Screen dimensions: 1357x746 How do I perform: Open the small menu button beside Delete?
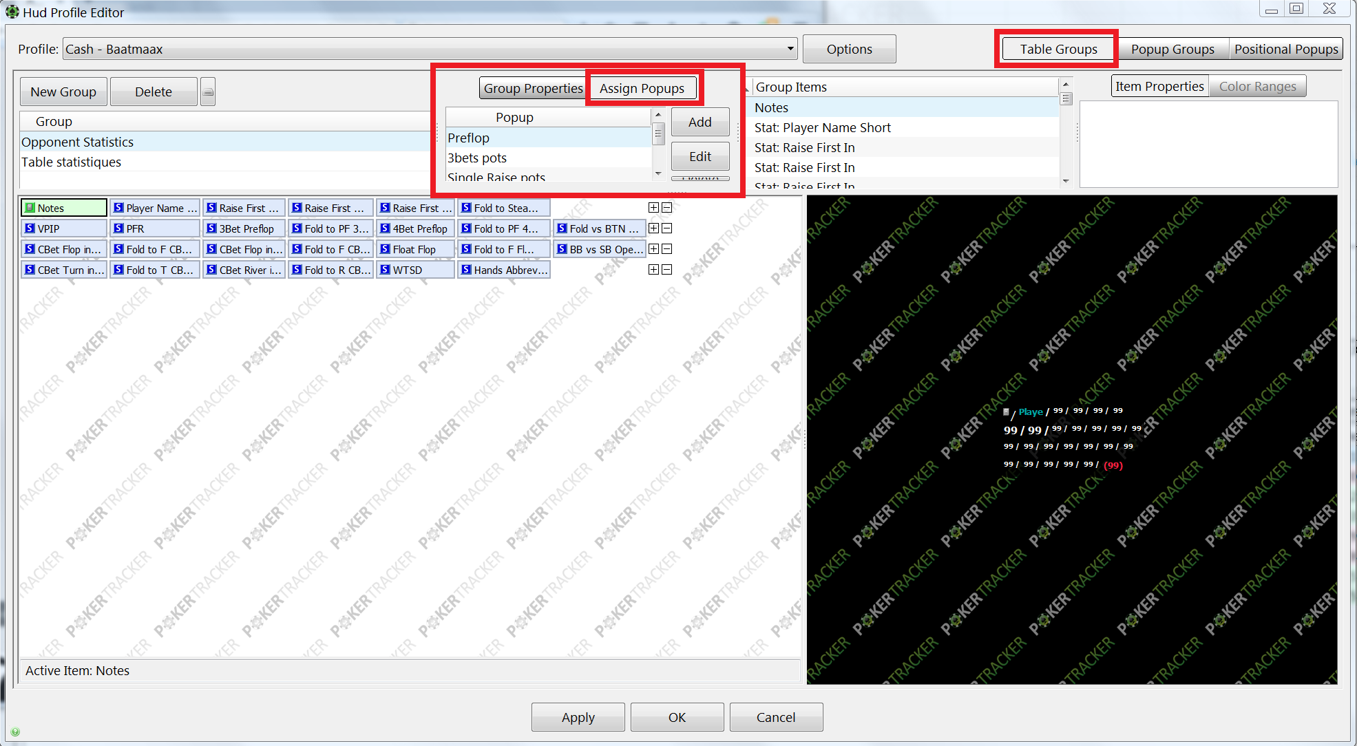coord(208,92)
